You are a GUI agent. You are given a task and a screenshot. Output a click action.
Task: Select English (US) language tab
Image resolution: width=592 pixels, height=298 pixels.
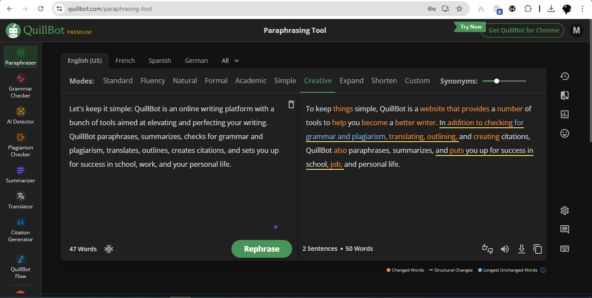click(x=85, y=61)
